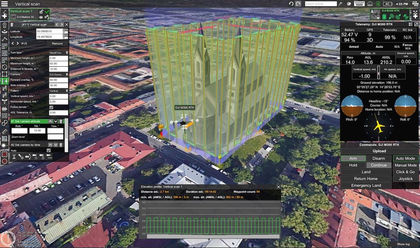The height and width of the screenshot is (248, 420).
Task: Open the Photogrammetry tool icon
Action: [x=5, y=46]
